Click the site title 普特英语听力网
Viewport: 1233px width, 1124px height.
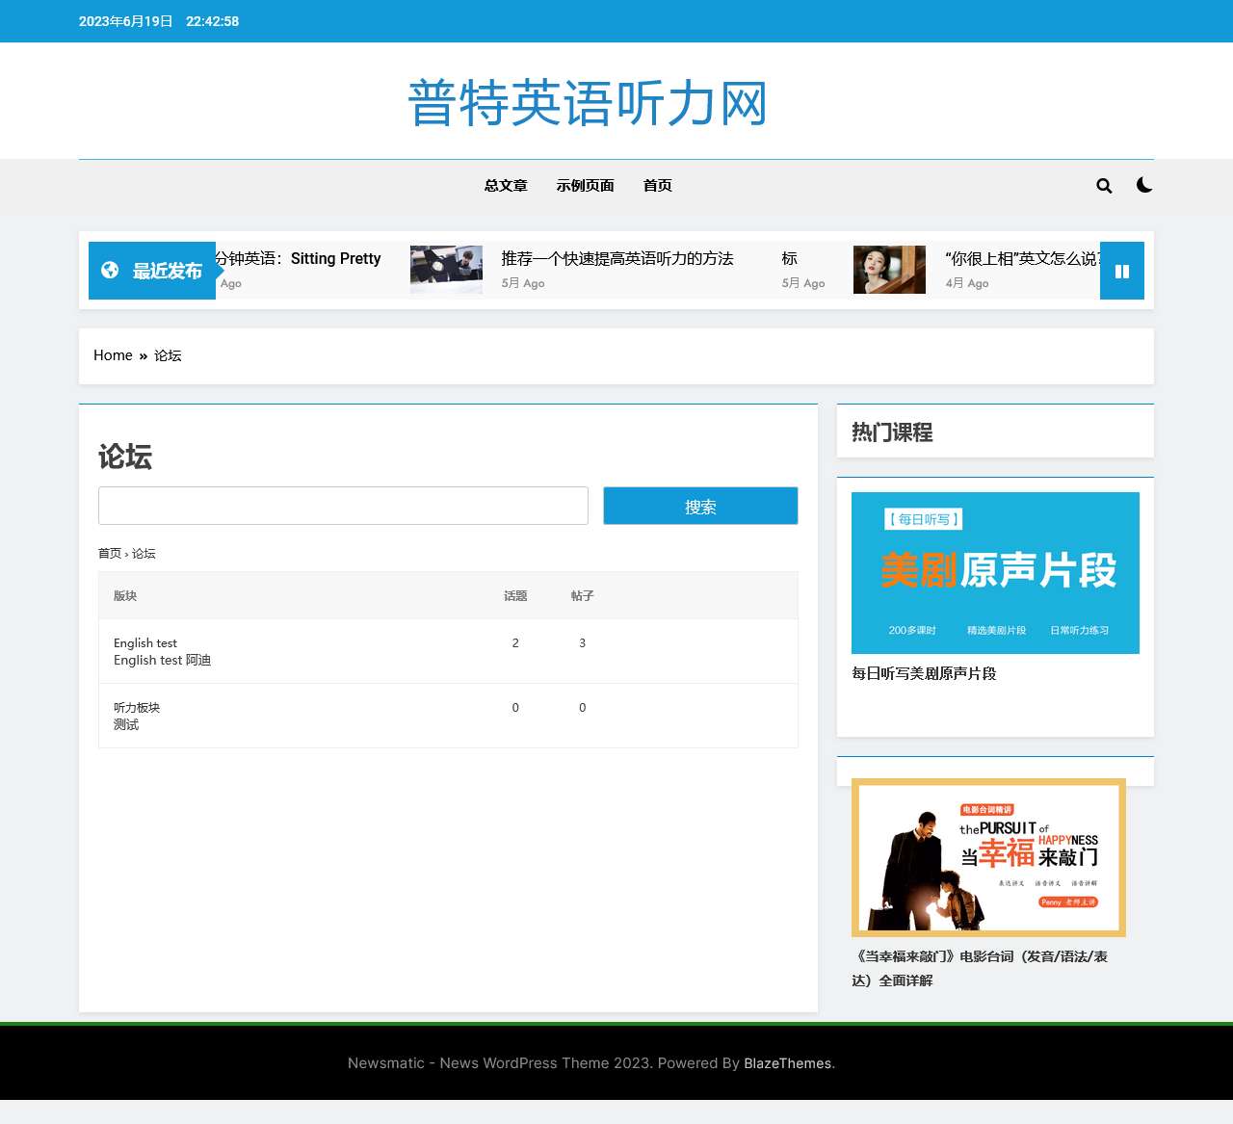point(587,103)
